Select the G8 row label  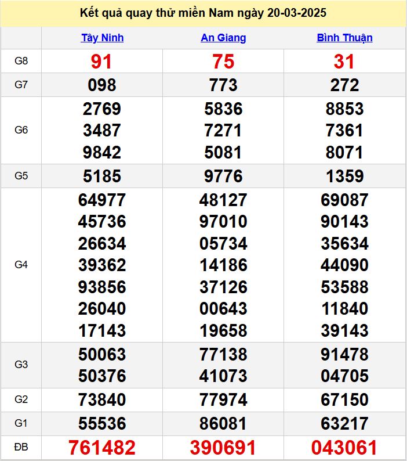(21, 61)
